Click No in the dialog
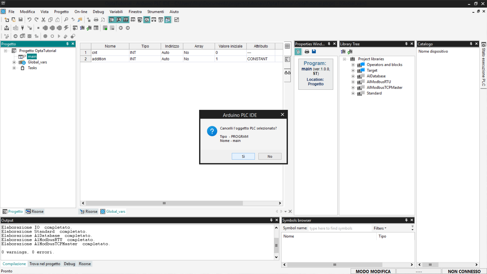Viewport: 487px width, 274px height. [270, 156]
